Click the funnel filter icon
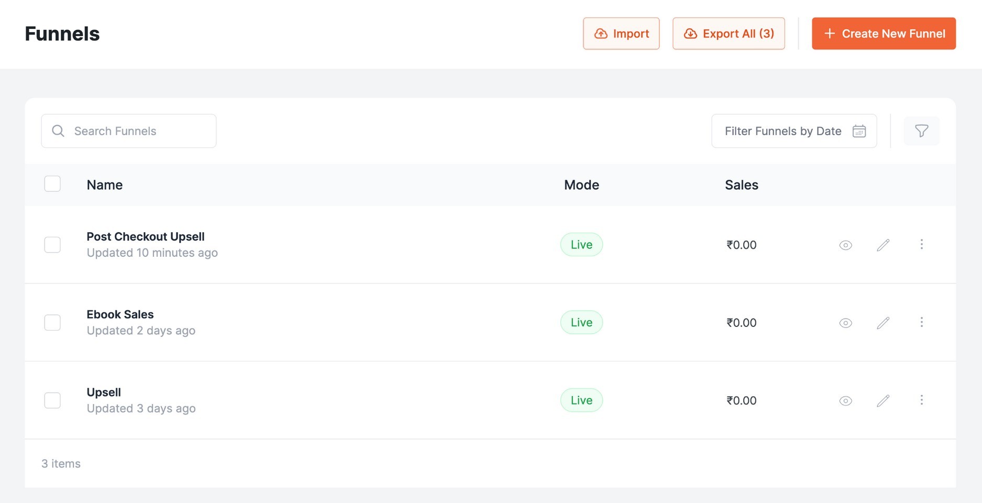This screenshot has width=982, height=503. point(921,131)
